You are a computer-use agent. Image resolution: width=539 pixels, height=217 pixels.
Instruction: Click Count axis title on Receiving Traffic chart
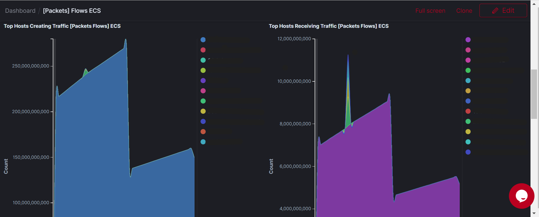tap(271, 166)
